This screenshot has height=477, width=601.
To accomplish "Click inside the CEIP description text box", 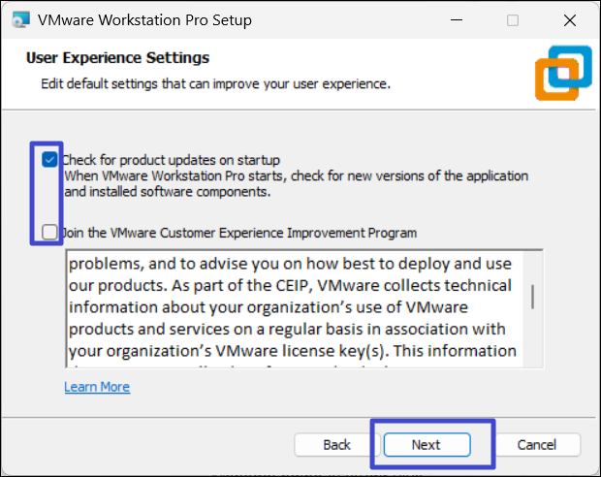I will pos(291,310).
